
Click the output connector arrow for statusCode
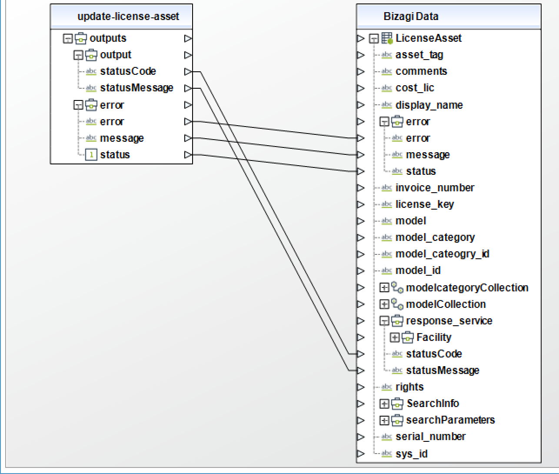pyautogui.click(x=188, y=72)
